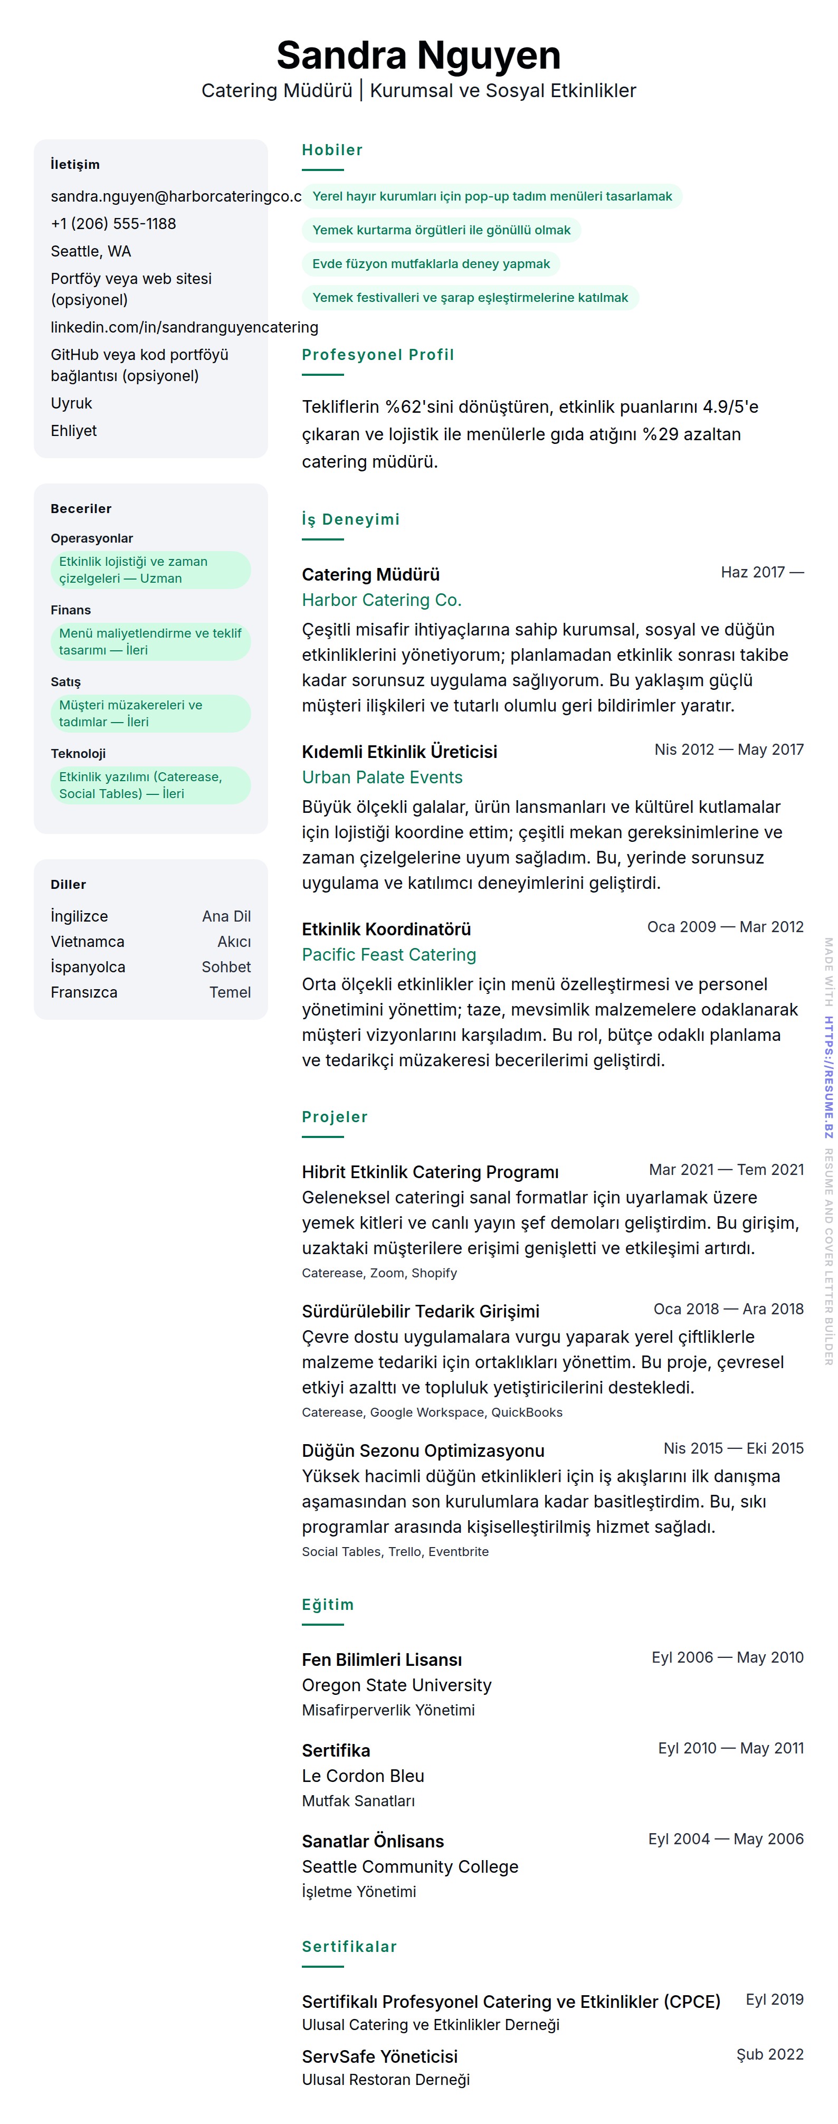Click the sandra.nguyen email address

tap(176, 196)
